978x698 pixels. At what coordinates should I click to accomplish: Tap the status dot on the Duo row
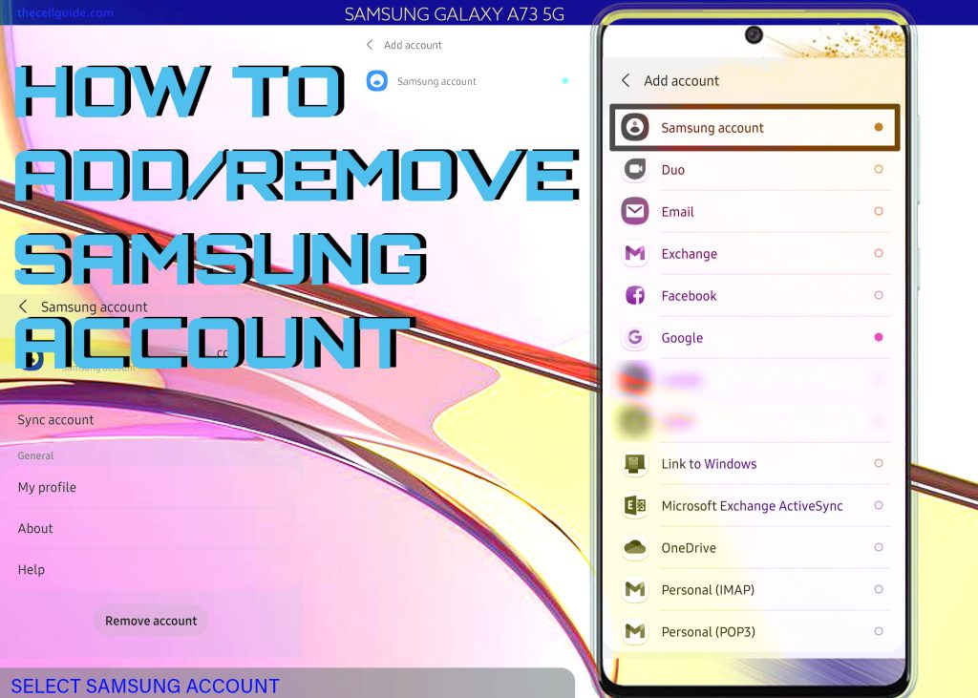pos(879,169)
